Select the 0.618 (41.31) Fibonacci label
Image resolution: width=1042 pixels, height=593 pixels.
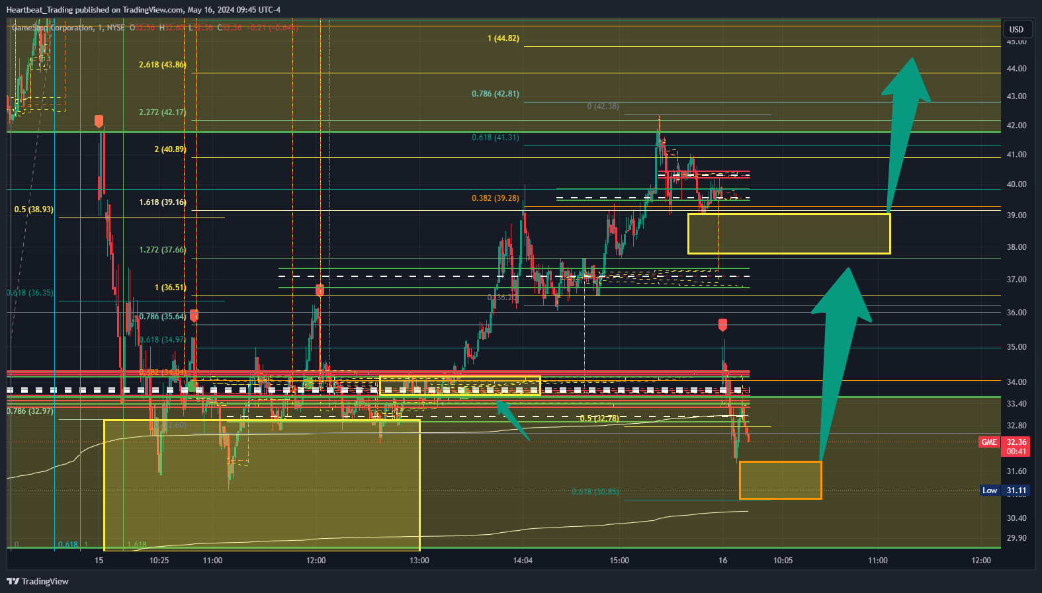click(496, 138)
